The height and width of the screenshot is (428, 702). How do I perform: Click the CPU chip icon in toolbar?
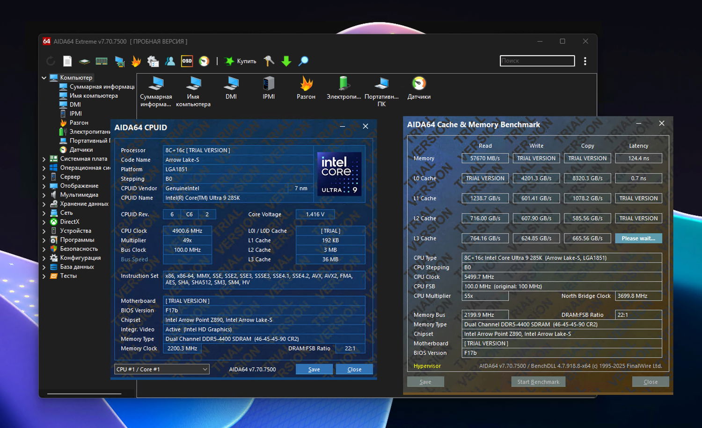pyautogui.click(x=84, y=61)
